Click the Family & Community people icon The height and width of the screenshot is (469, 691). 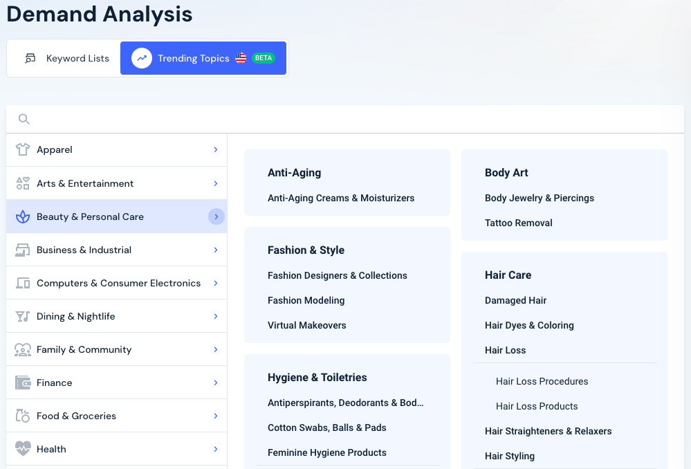pyautogui.click(x=22, y=349)
